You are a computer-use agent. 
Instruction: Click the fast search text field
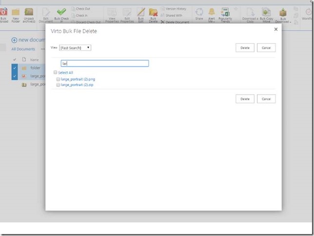pos(104,63)
